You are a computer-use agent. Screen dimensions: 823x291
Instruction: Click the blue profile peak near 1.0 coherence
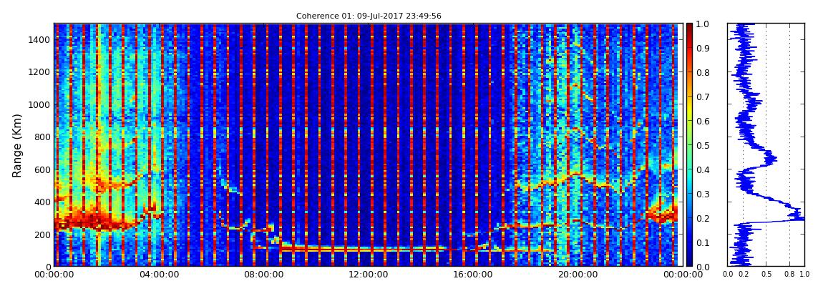[800, 217]
